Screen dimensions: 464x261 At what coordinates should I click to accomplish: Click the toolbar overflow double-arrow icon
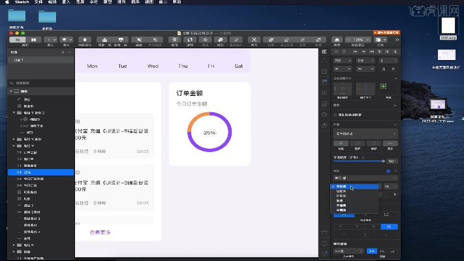pyautogui.click(x=397, y=40)
